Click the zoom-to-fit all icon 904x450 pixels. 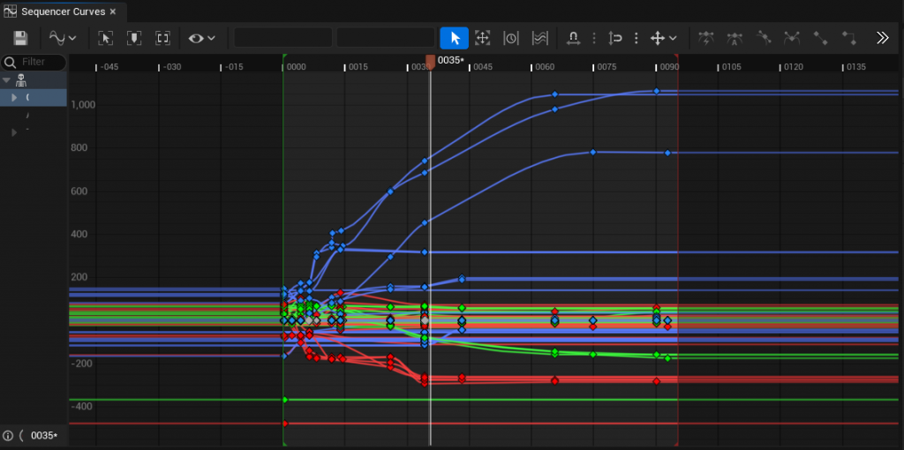pos(162,38)
